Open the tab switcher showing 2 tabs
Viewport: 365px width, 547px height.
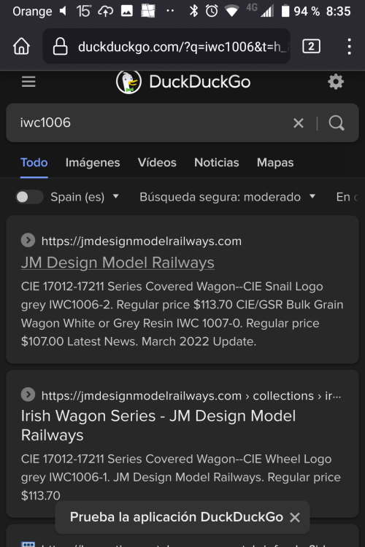[311, 46]
